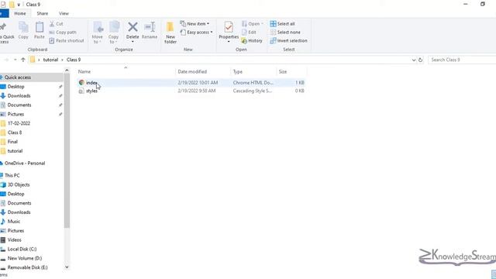The width and height of the screenshot is (496, 279).
Task: Expand the Open button dropdown
Action: click(262, 24)
